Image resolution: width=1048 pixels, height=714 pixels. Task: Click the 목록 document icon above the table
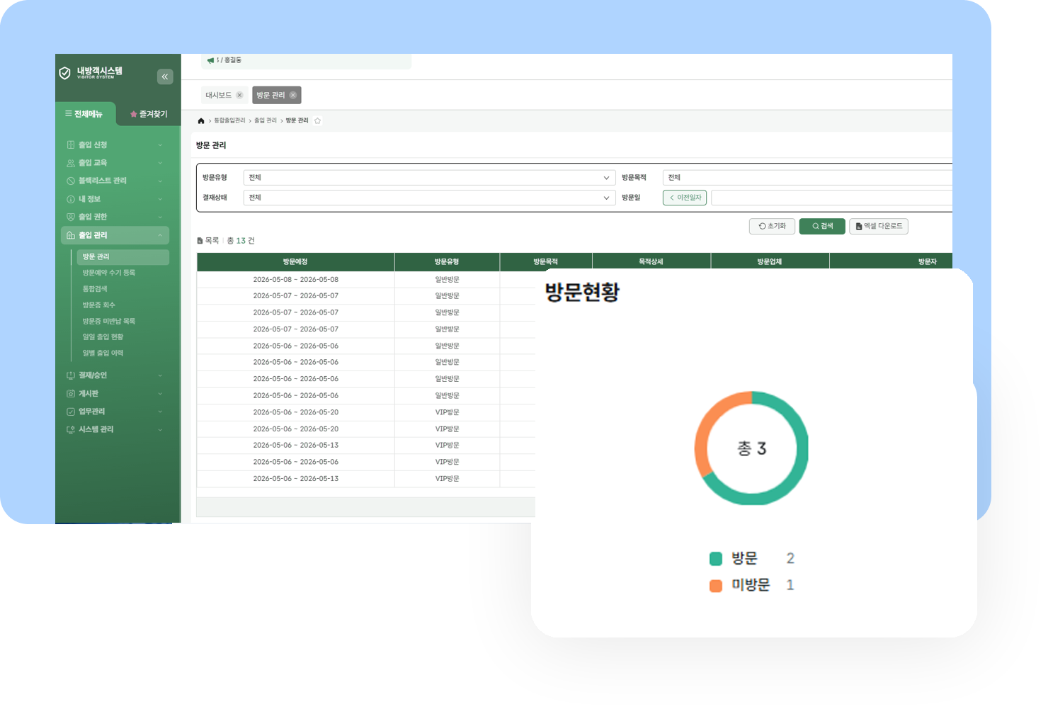(200, 241)
